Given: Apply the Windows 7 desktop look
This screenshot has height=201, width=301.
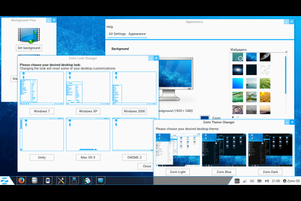Looking at the screenshot, I should point(42,111).
